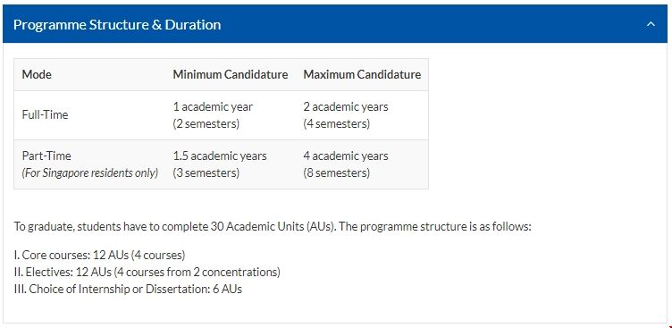Click the 2 academic years cell text
The height and width of the screenshot is (328, 672).
(346, 106)
